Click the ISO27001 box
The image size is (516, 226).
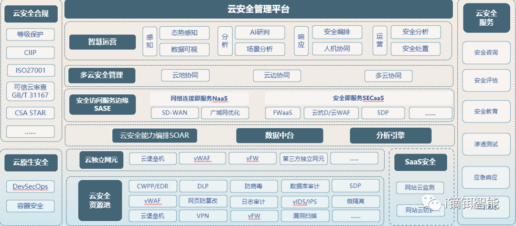click(x=31, y=71)
